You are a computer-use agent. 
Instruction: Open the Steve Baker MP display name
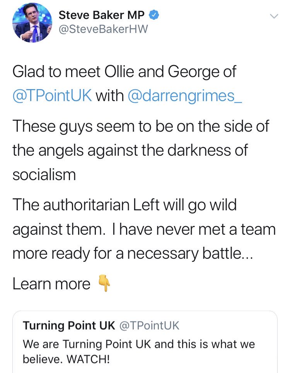coord(101,15)
